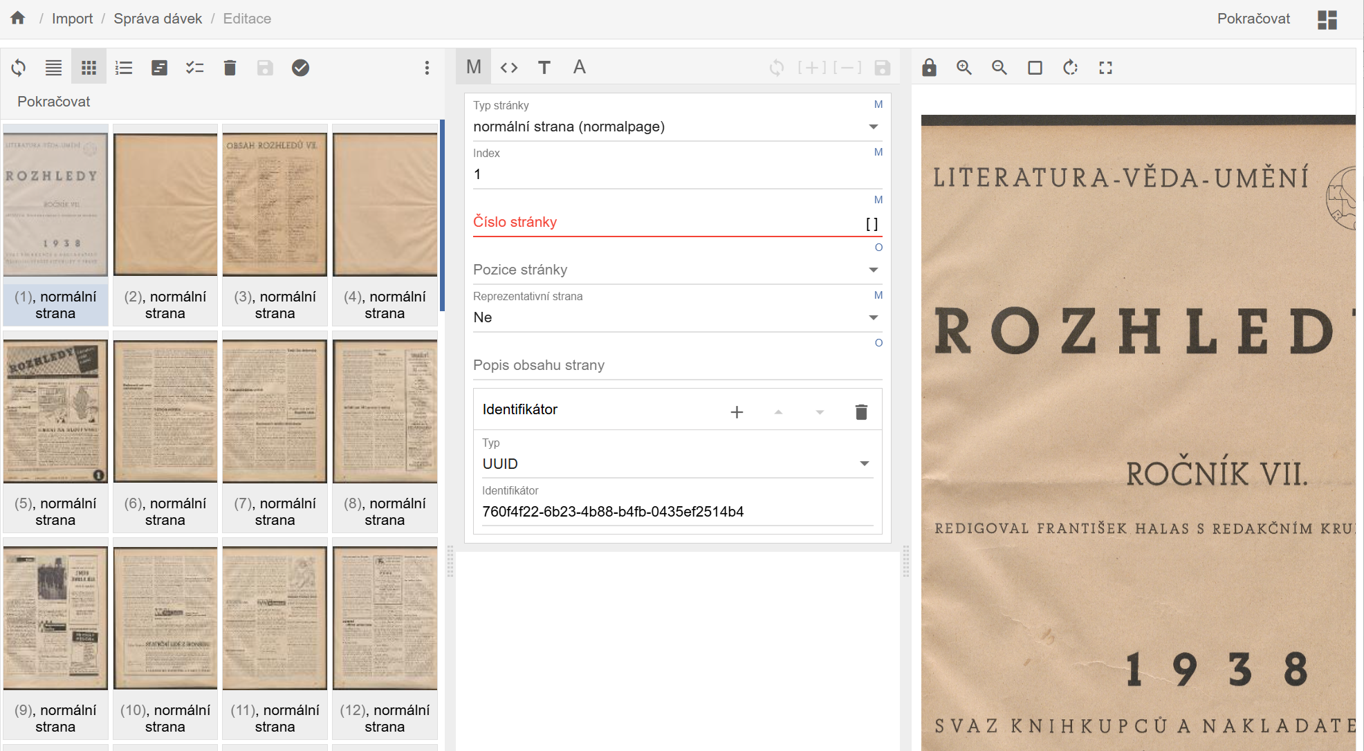Toggle the lock icon in viewer toolbar
The width and height of the screenshot is (1364, 751).
click(929, 68)
